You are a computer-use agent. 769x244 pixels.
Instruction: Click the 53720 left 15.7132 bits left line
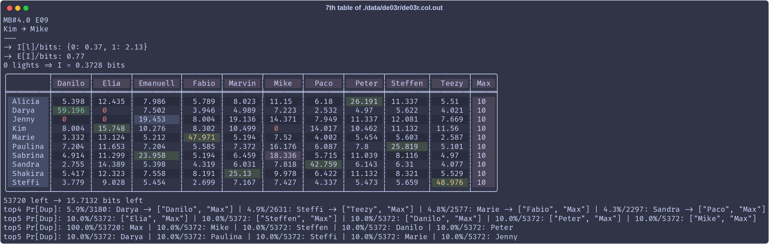(x=73, y=201)
